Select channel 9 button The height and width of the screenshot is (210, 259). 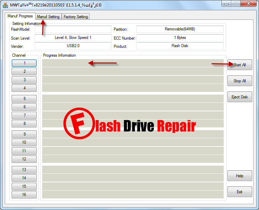click(24, 134)
